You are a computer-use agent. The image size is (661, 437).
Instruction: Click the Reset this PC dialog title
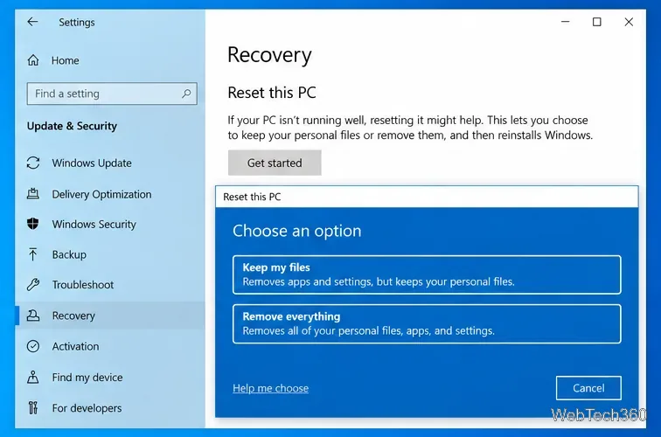pyautogui.click(x=252, y=197)
